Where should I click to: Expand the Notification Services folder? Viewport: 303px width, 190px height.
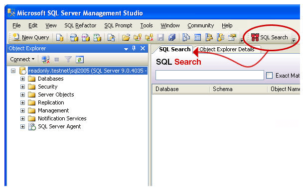click(x=22, y=118)
